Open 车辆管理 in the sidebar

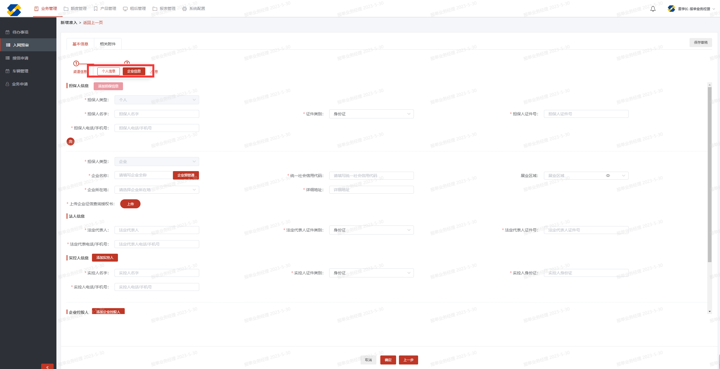pos(20,71)
